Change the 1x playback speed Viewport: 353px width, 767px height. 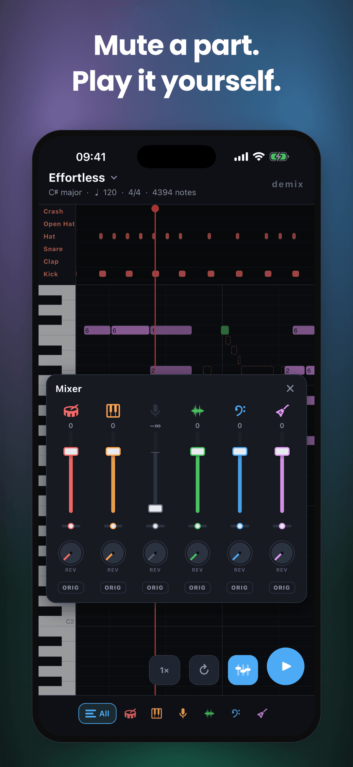click(164, 670)
